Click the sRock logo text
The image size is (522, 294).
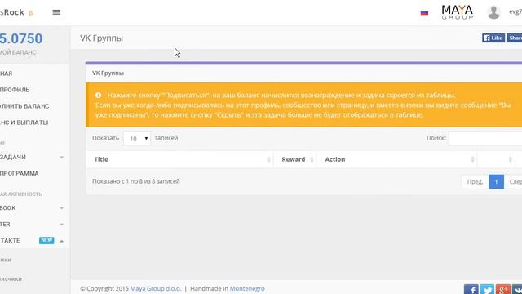click(12, 12)
